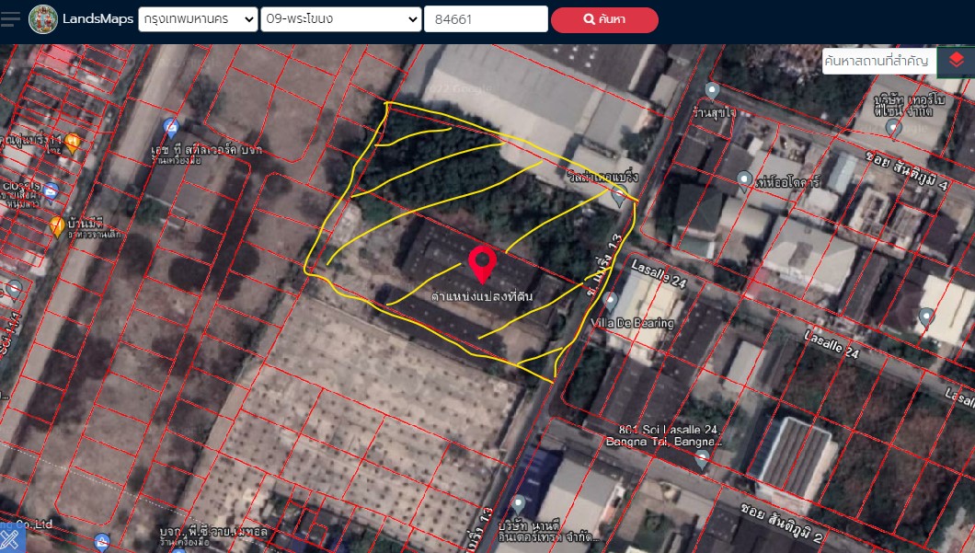Select the clothes shop blue pin
This screenshot has height=553, width=975.
coord(51,192)
